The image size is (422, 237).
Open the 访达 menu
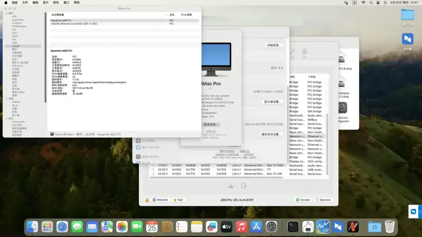[x=14, y=2]
